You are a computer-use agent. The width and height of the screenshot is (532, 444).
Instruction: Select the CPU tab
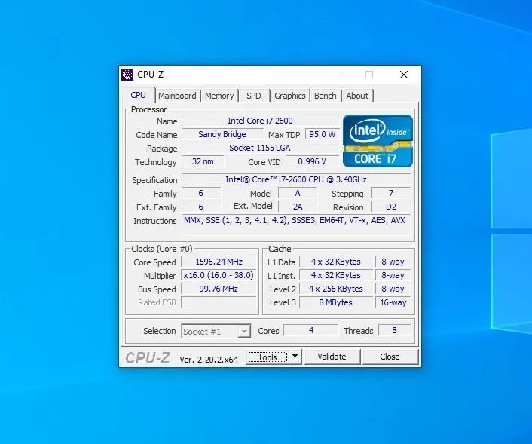[x=138, y=95]
